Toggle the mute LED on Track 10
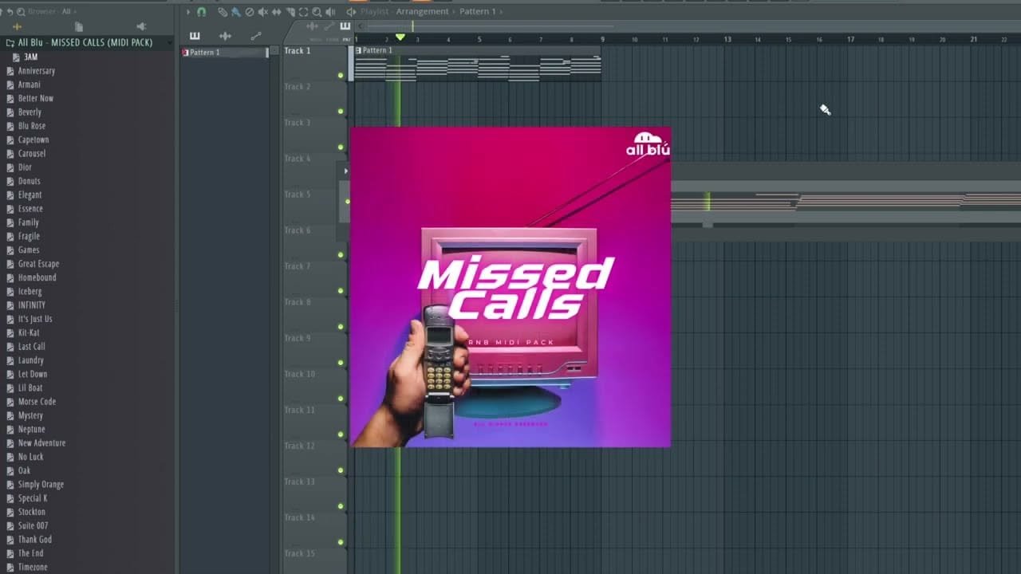1021x574 pixels. point(341,362)
